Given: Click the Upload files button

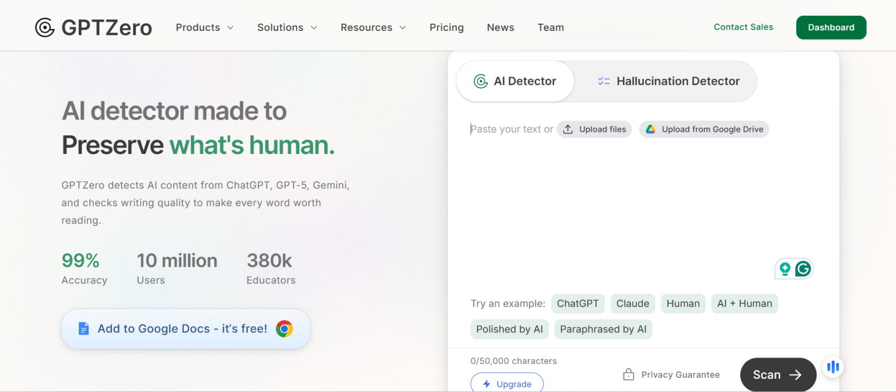Looking at the screenshot, I should [594, 129].
